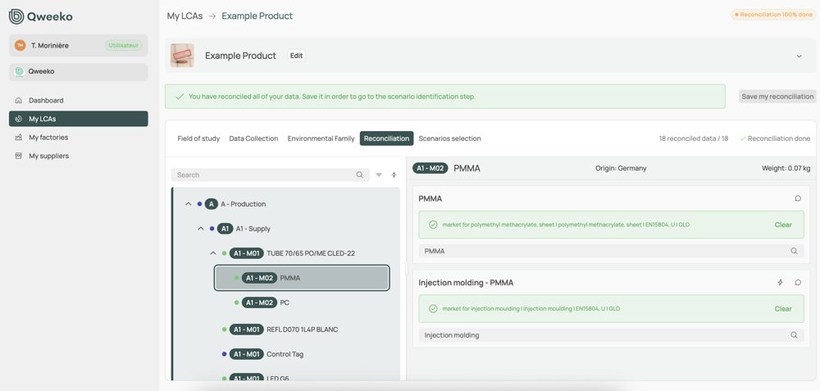Viewport: 820px width, 391px height.
Task: Select the Reconciliation tab
Action: [x=386, y=139]
